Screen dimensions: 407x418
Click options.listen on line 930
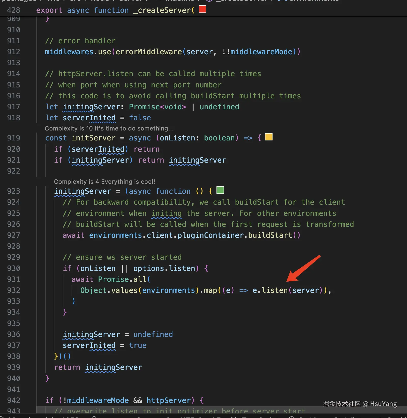pyautogui.click(x=164, y=268)
